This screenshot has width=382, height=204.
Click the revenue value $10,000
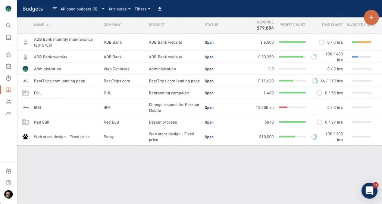266,137
